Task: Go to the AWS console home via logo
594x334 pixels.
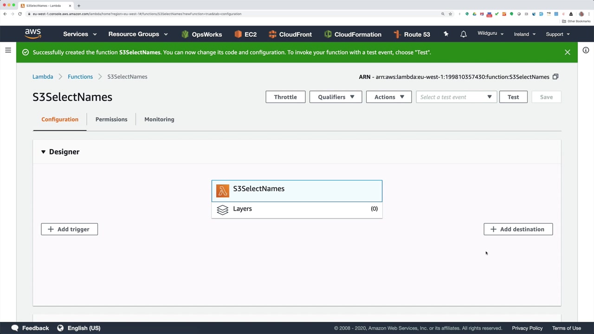Action: coord(33,34)
